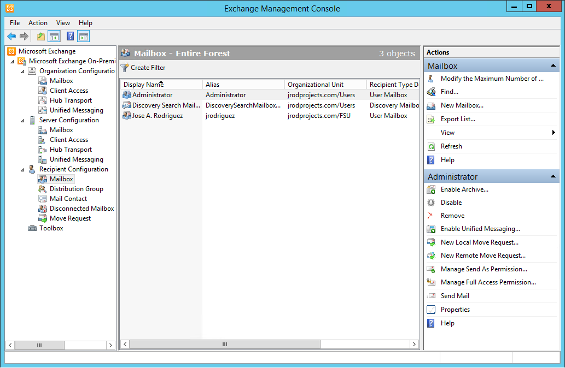The height and width of the screenshot is (368, 565).
Task: Click the Toolbox icon in the tree
Action: [x=32, y=228]
